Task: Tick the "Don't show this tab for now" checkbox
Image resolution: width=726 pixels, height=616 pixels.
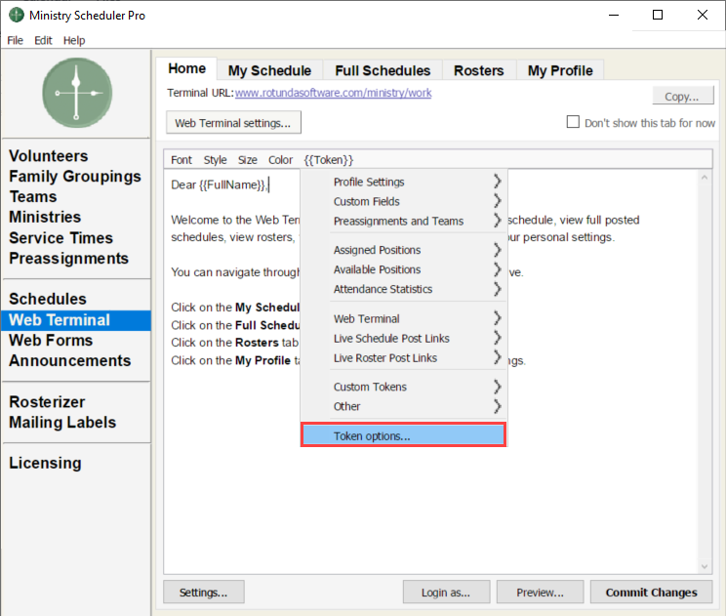Action: (573, 122)
